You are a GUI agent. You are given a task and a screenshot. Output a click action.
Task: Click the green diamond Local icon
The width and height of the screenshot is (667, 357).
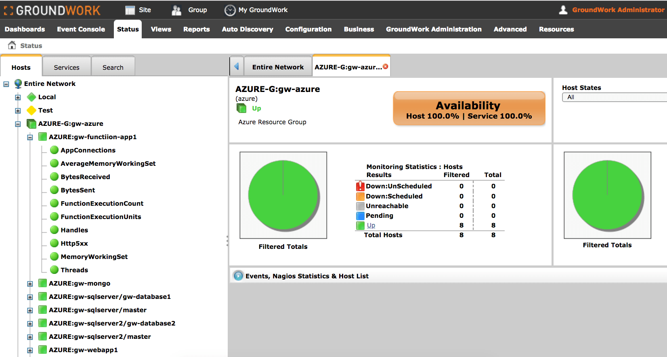tap(31, 97)
